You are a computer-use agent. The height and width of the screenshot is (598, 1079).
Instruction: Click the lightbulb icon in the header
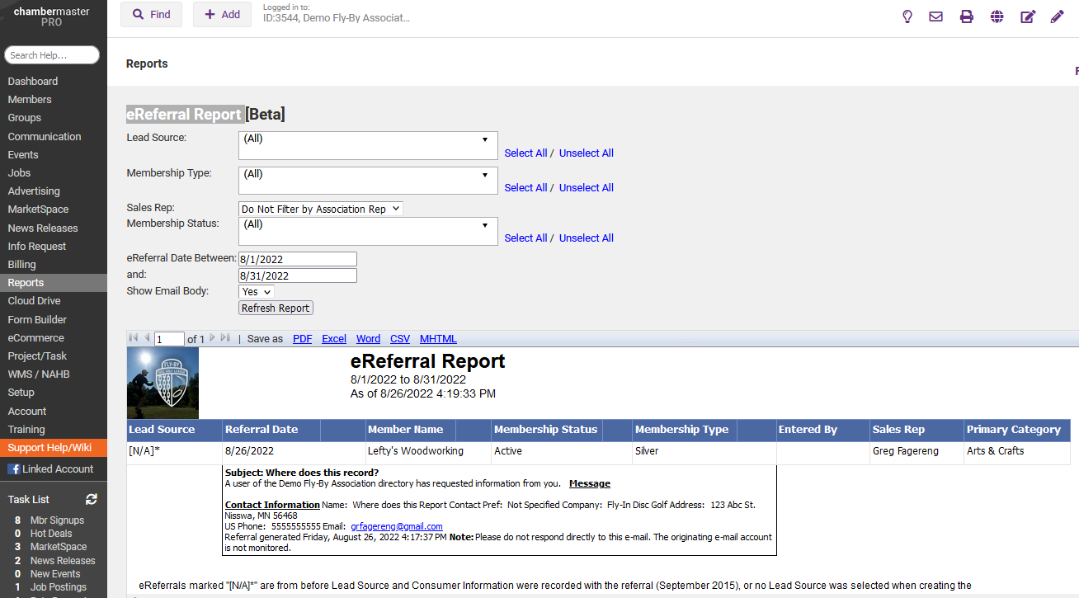click(907, 16)
